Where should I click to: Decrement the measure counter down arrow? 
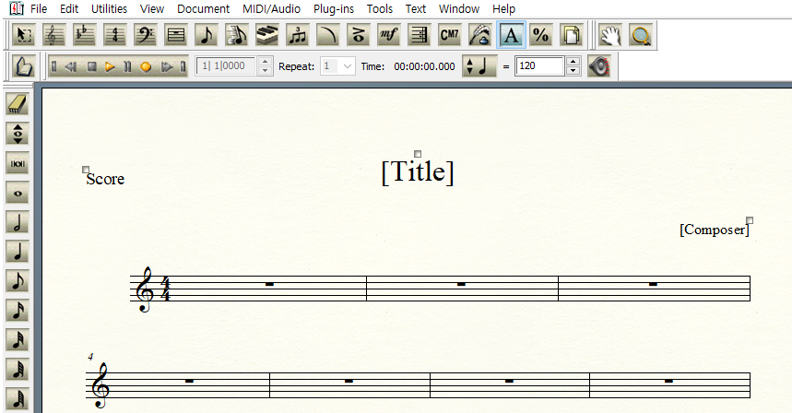coord(266,71)
